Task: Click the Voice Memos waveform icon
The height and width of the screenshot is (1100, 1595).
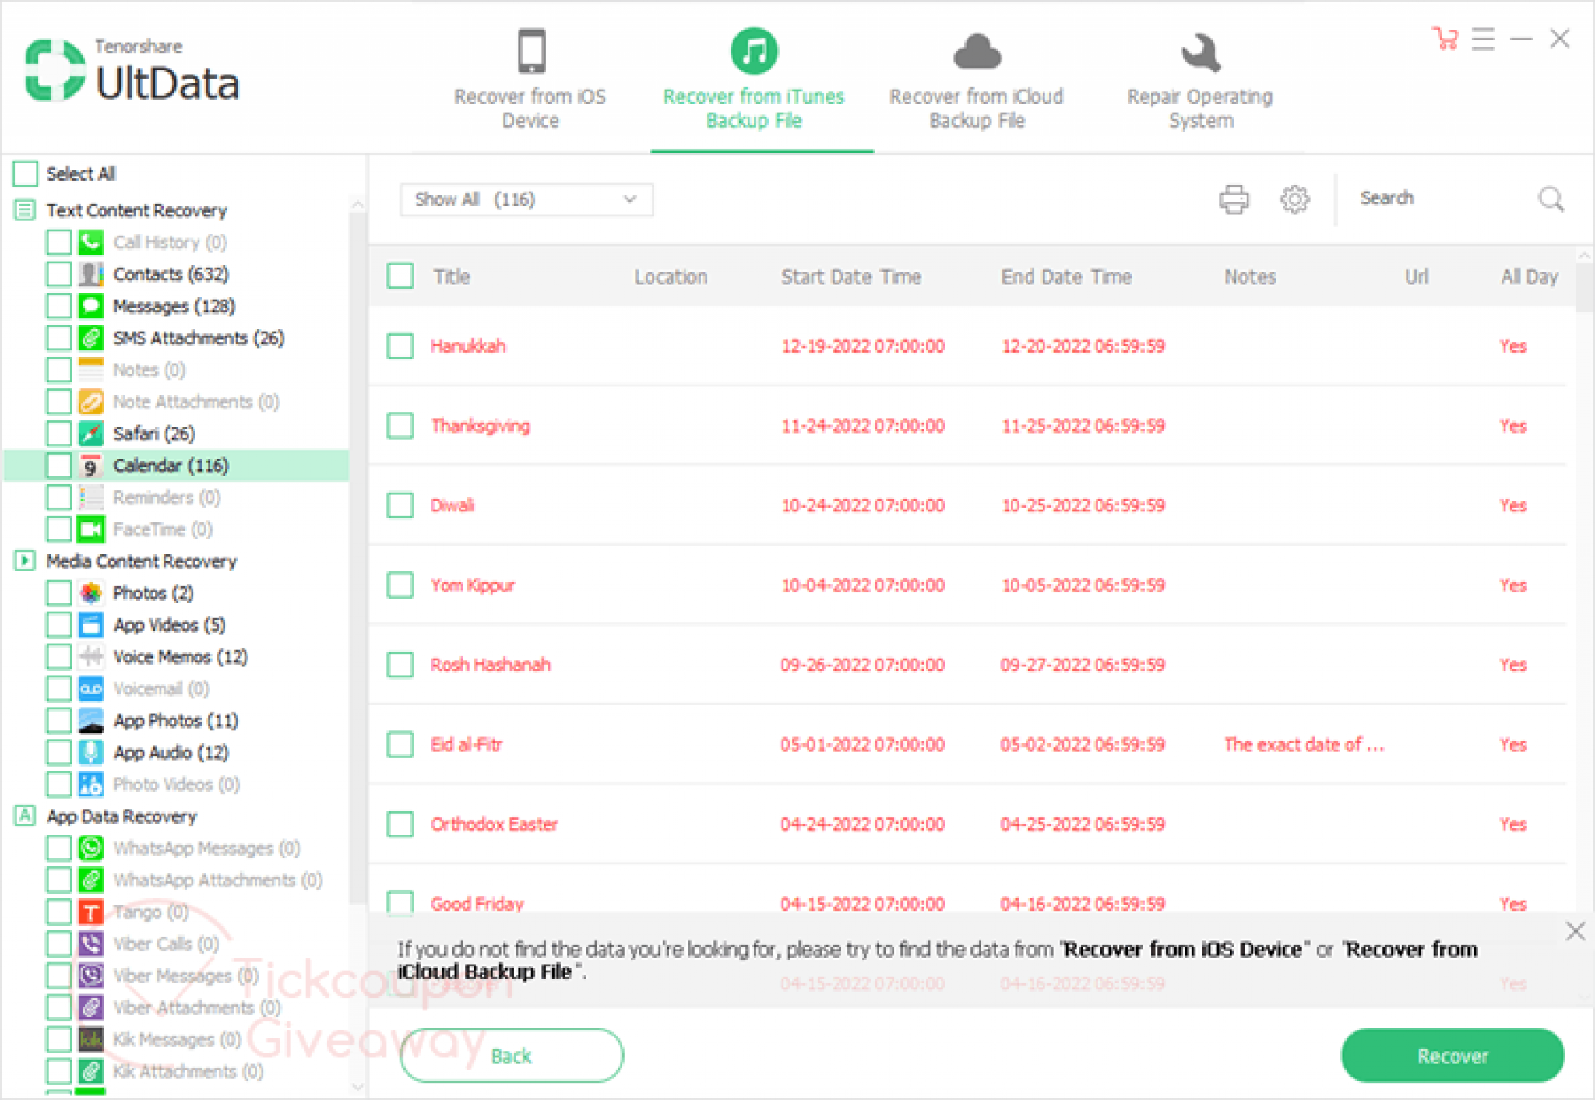Action: 91,657
